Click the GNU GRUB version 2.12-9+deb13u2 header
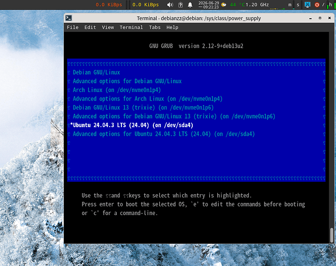Screen dimensions: 336x266 point(196,46)
